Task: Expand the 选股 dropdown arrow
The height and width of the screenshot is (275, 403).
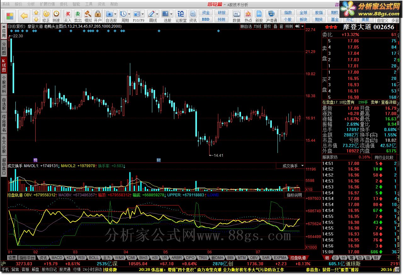Action: click(x=171, y=14)
